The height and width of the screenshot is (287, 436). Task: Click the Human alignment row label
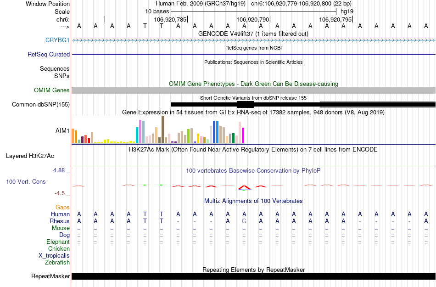60,214
